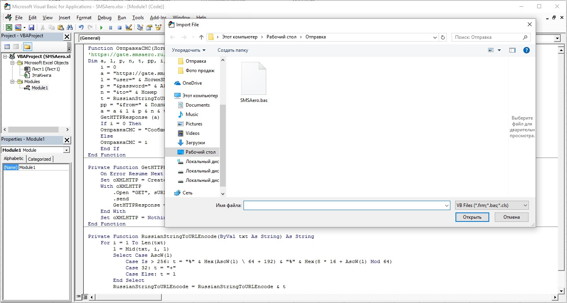Switch to the Categorized properties tab
The height and width of the screenshot is (303, 567).
(x=39, y=159)
